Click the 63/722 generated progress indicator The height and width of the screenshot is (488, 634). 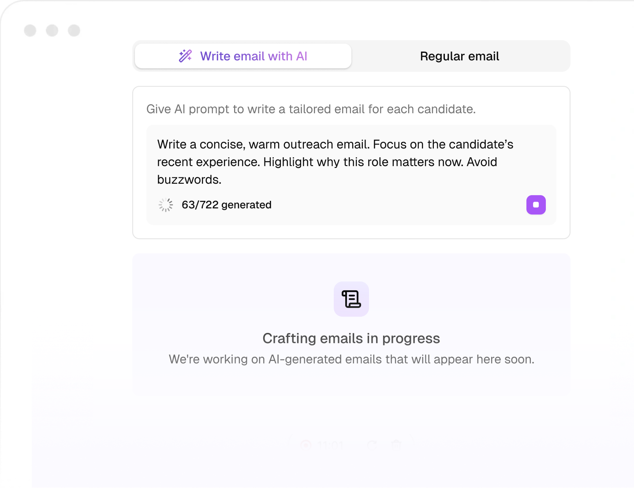pos(227,204)
